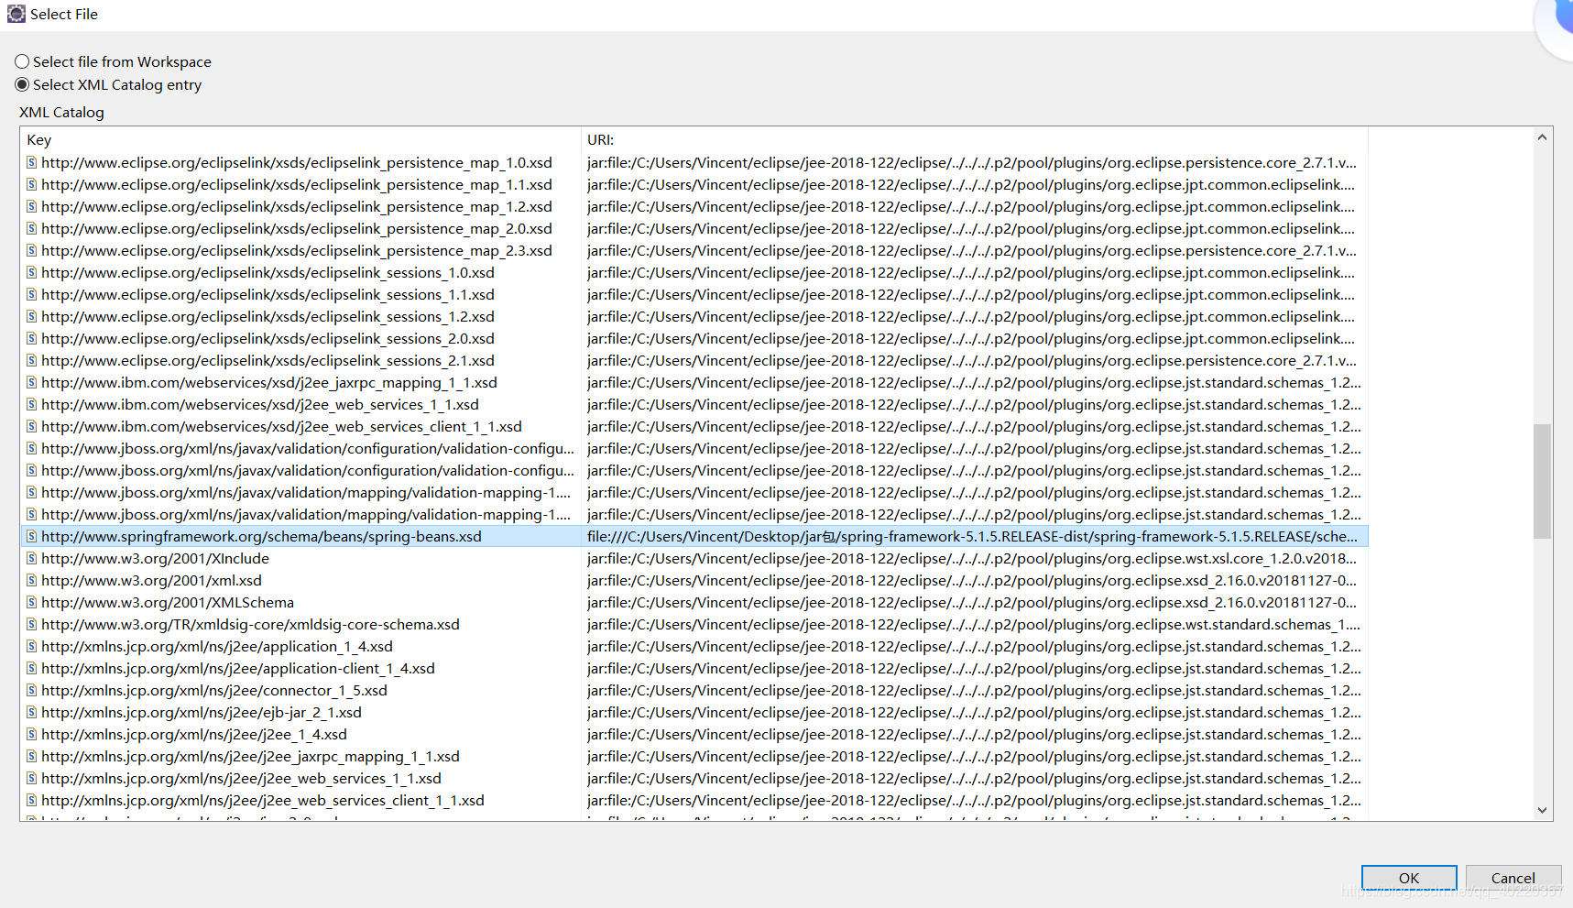The width and height of the screenshot is (1573, 908).
Task: Select key 'http://xmlns.jcp.org/xml/ns/j2ee/j2ee_jaxrpc_mapping_1_1.xsd'
Action: coord(250,757)
